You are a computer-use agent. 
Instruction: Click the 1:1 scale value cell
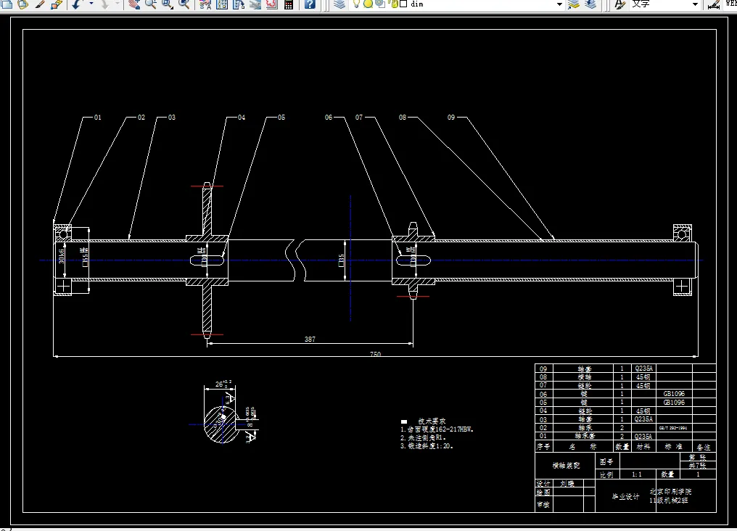(637, 474)
